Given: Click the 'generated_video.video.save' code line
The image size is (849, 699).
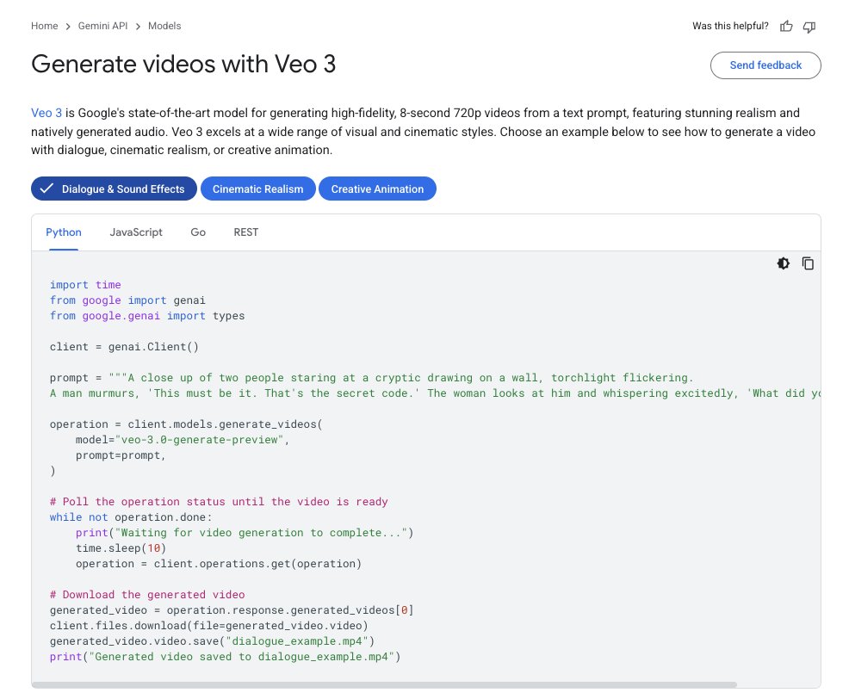Looking at the screenshot, I should 212,641.
